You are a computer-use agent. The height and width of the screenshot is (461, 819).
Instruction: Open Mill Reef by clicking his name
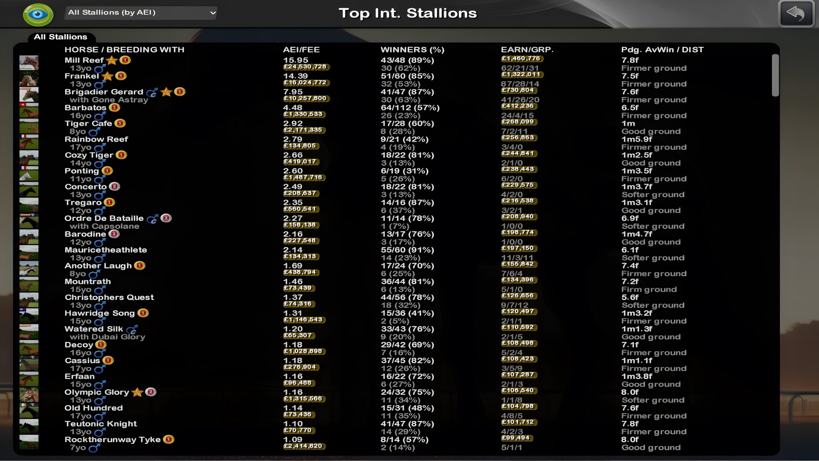[84, 60]
